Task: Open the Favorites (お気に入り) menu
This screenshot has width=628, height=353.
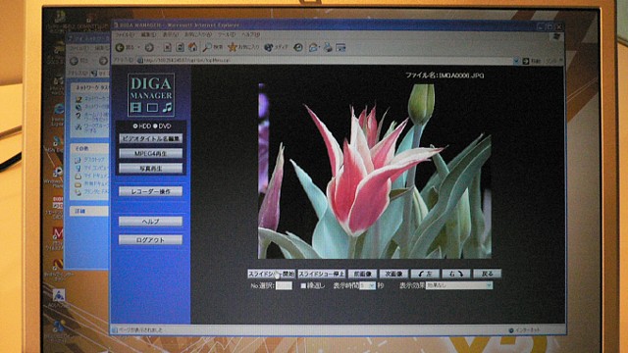Action: [198, 35]
